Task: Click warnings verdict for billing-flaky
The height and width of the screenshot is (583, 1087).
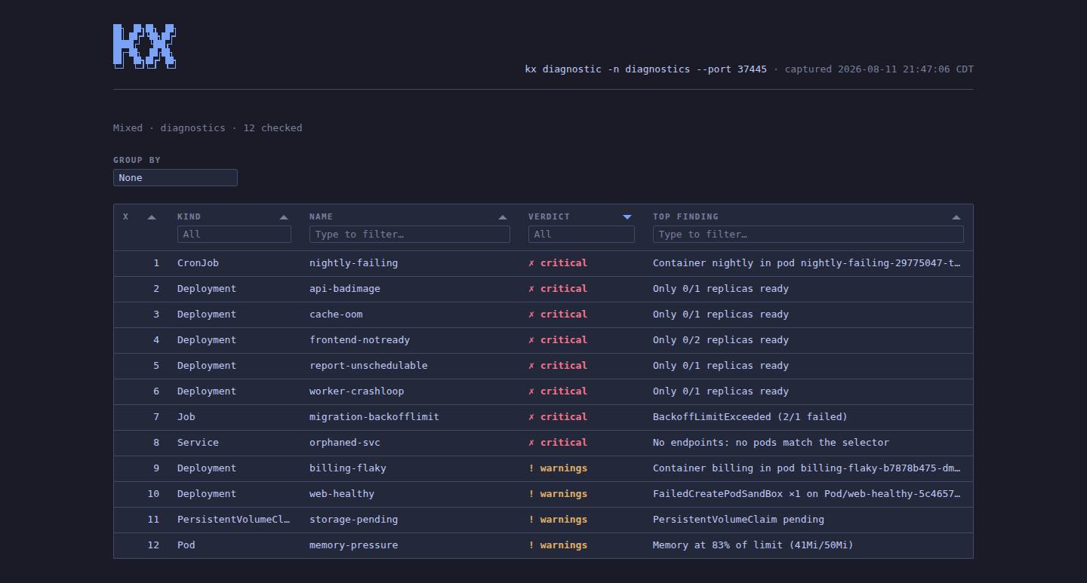Action: coord(558,468)
